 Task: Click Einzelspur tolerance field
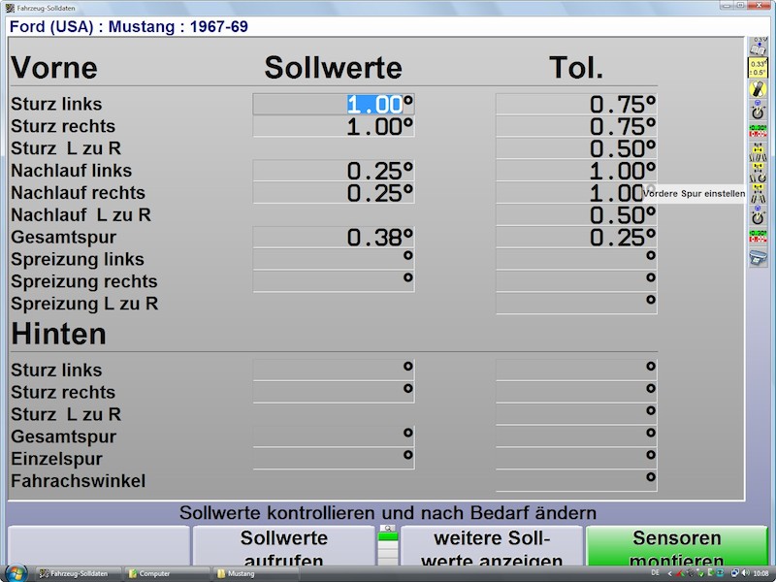[x=576, y=458]
